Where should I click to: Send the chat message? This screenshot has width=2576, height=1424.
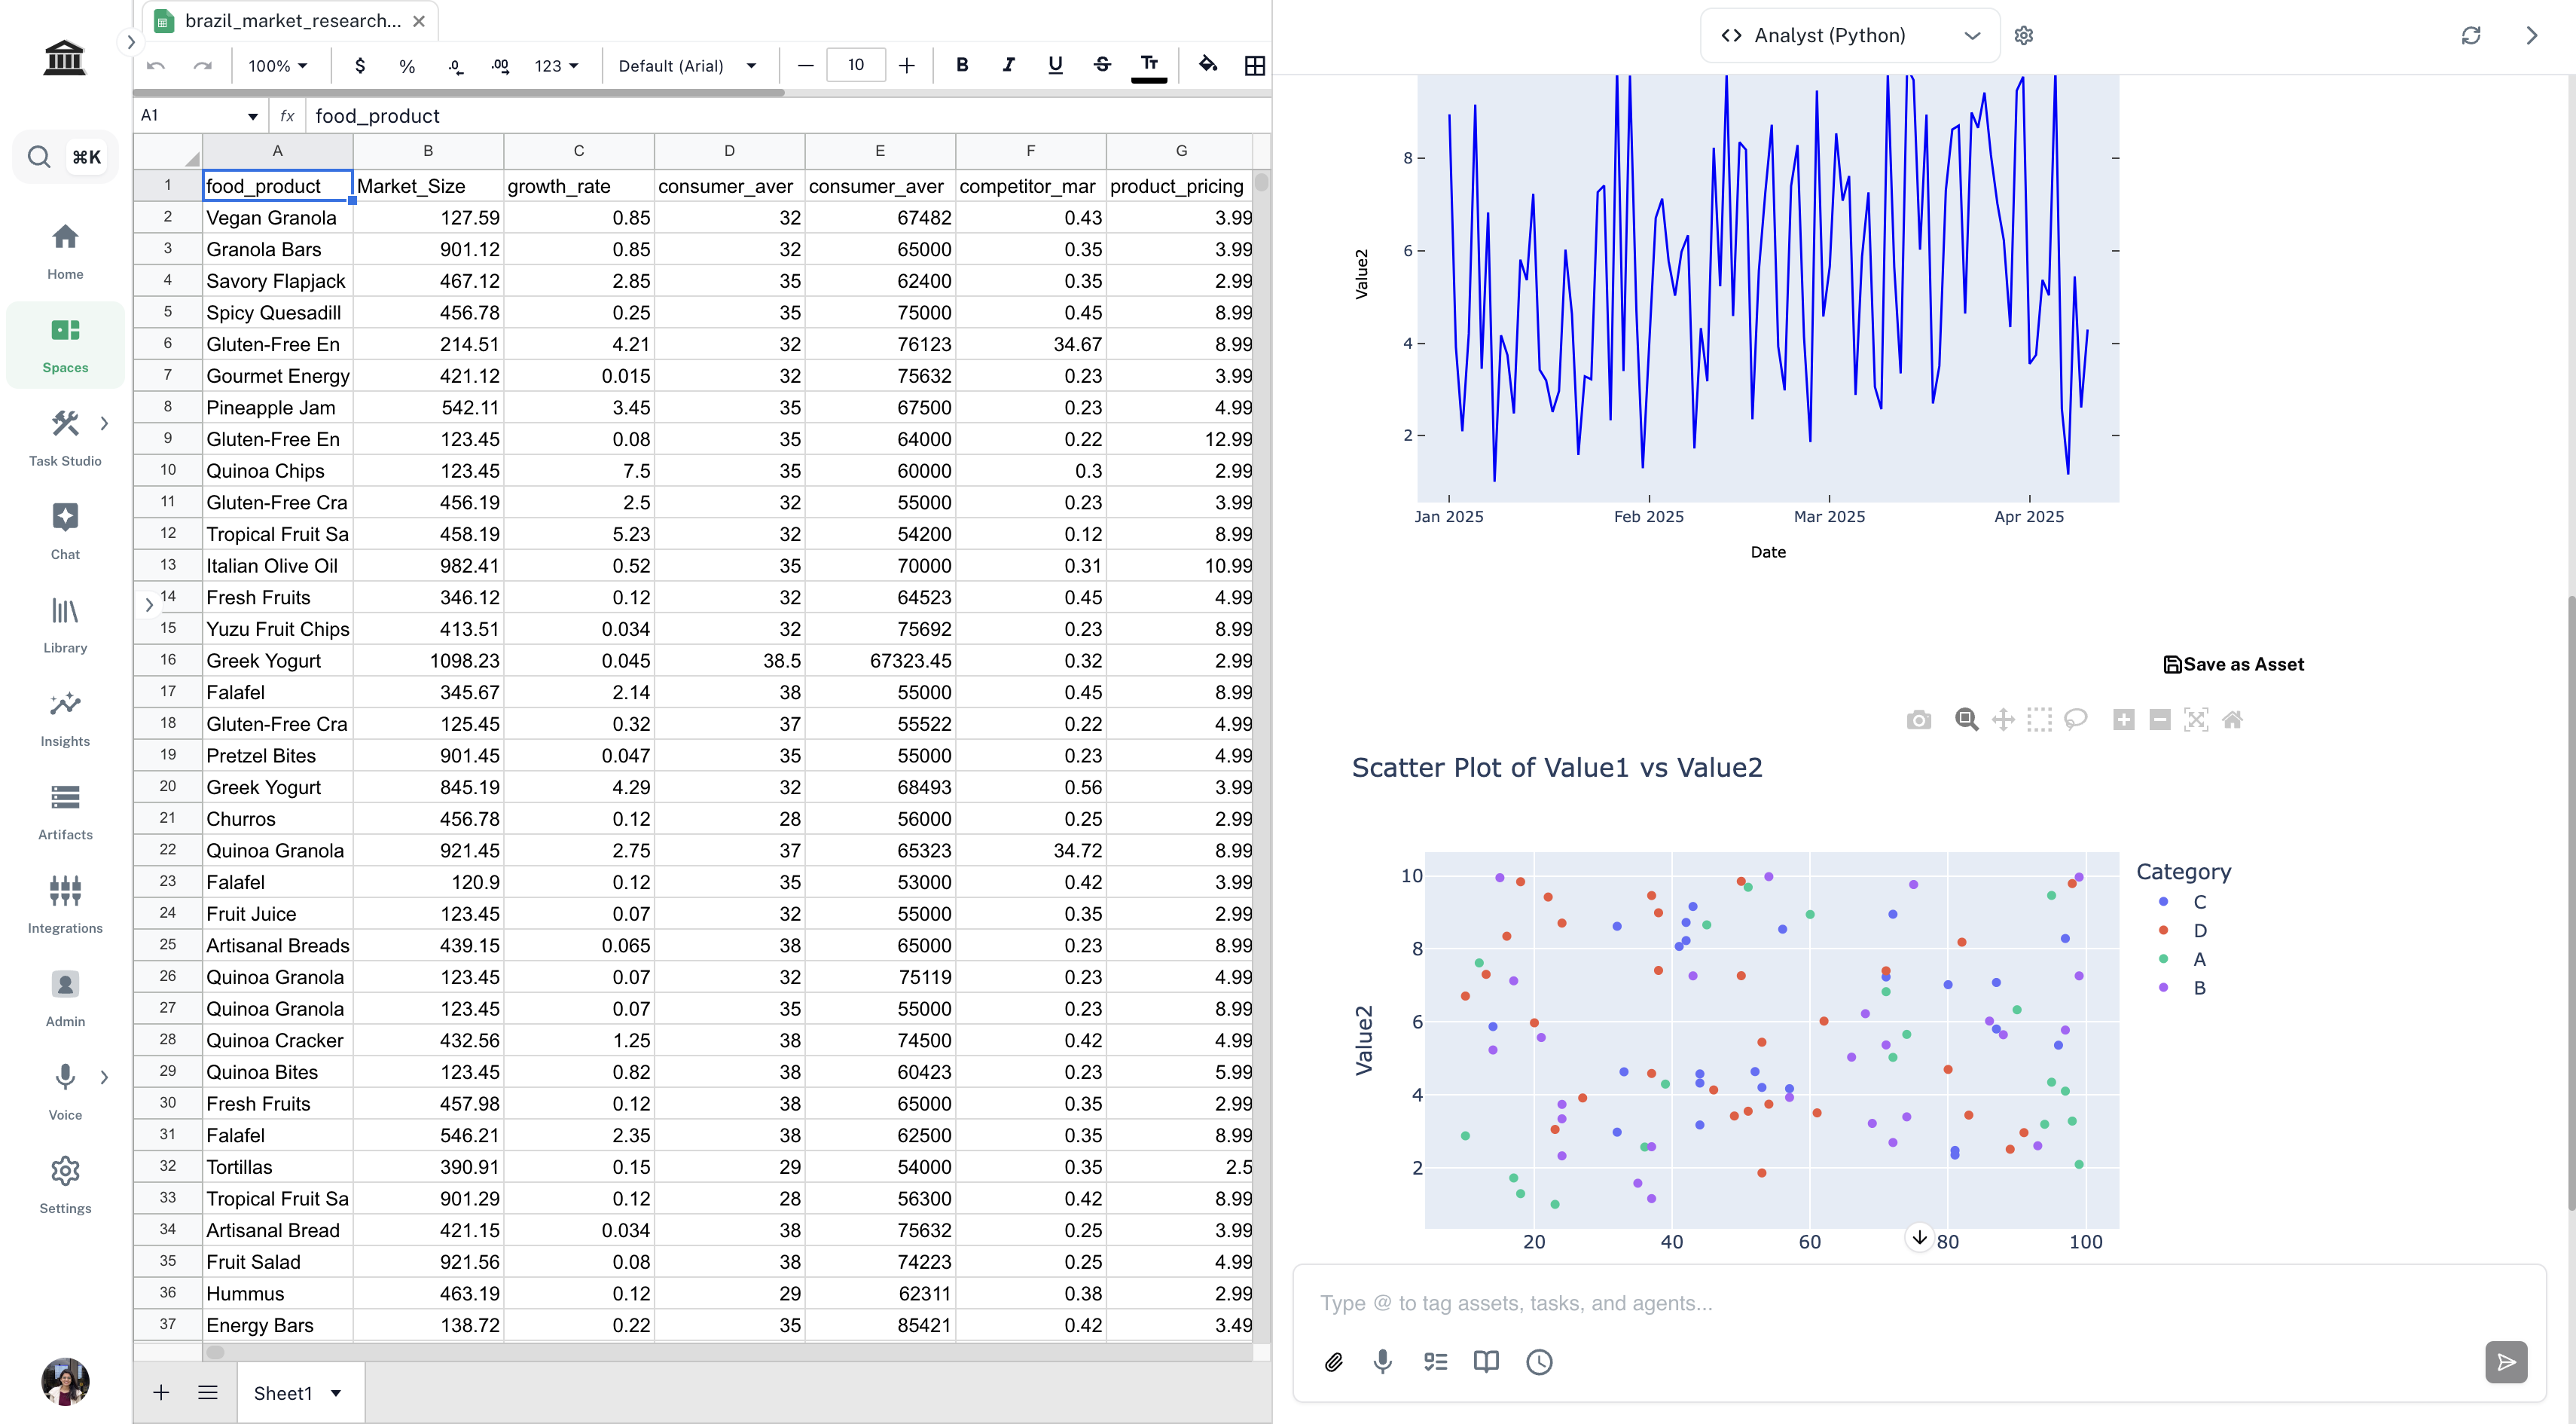[x=2506, y=1362]
